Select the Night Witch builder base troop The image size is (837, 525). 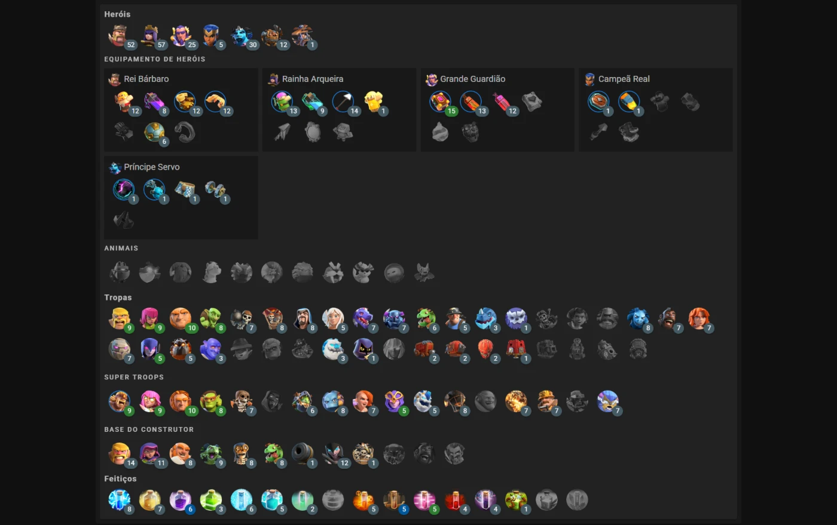[x=332, y=454]
